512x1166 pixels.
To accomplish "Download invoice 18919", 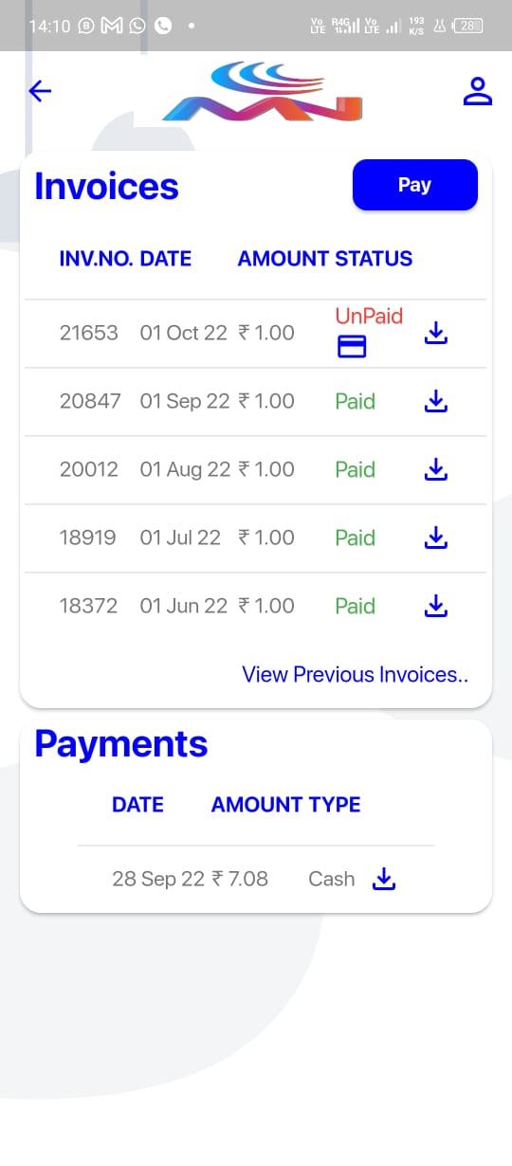I will click(435, 537).
